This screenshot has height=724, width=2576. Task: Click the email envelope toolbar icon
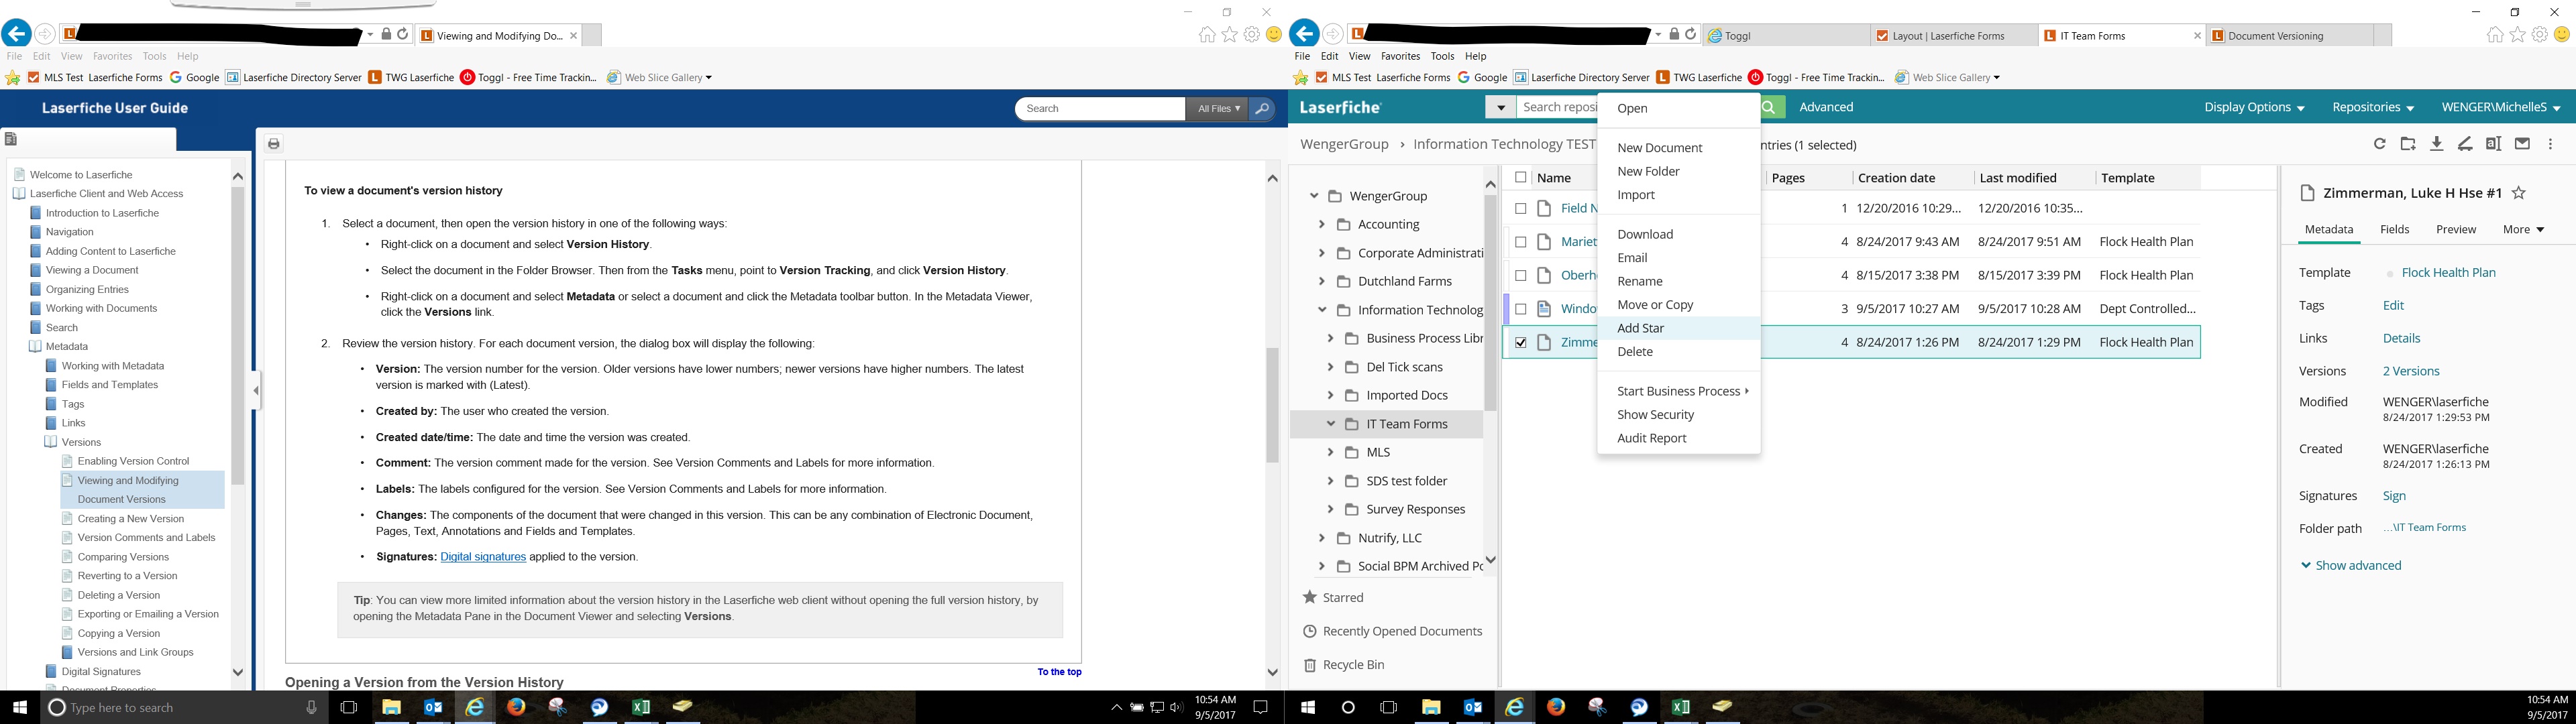coord(2522,144)
